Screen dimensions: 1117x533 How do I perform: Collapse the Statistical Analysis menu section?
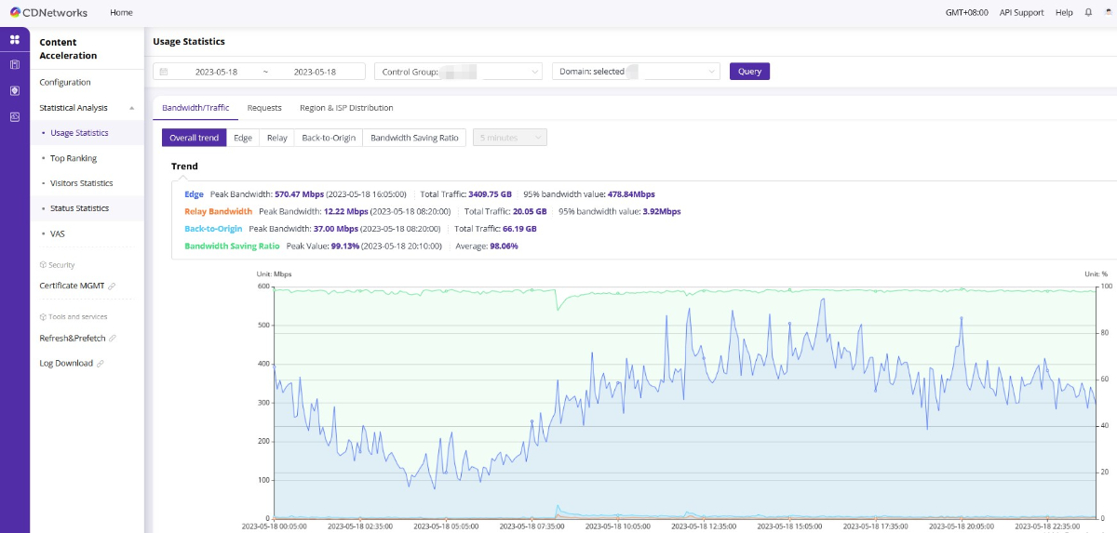[131, 108]
